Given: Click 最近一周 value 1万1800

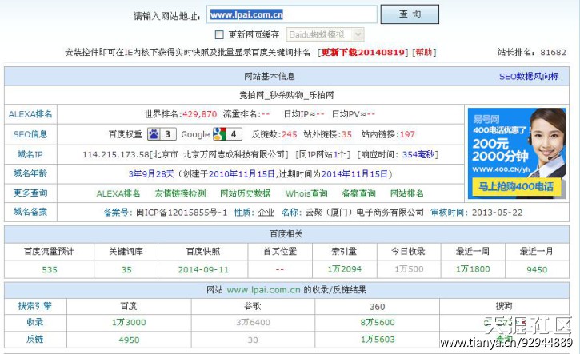Looking at the screenshot, I should (x=473, y=269).
